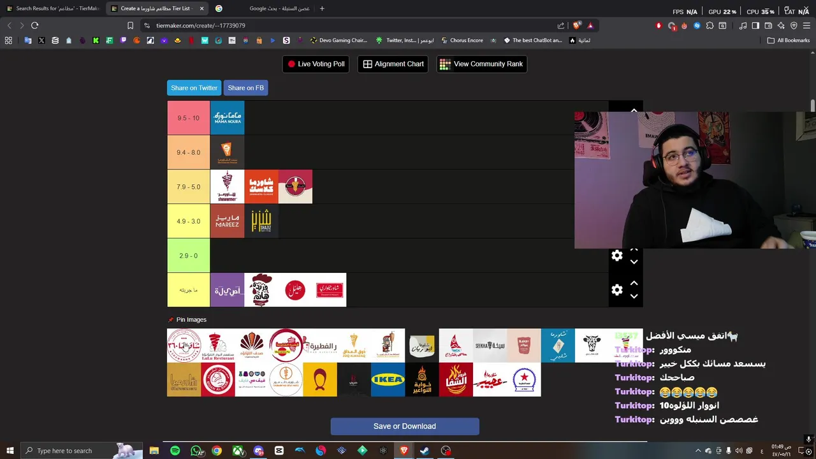Open The best ChatBot bookmark

coord(533,40)
